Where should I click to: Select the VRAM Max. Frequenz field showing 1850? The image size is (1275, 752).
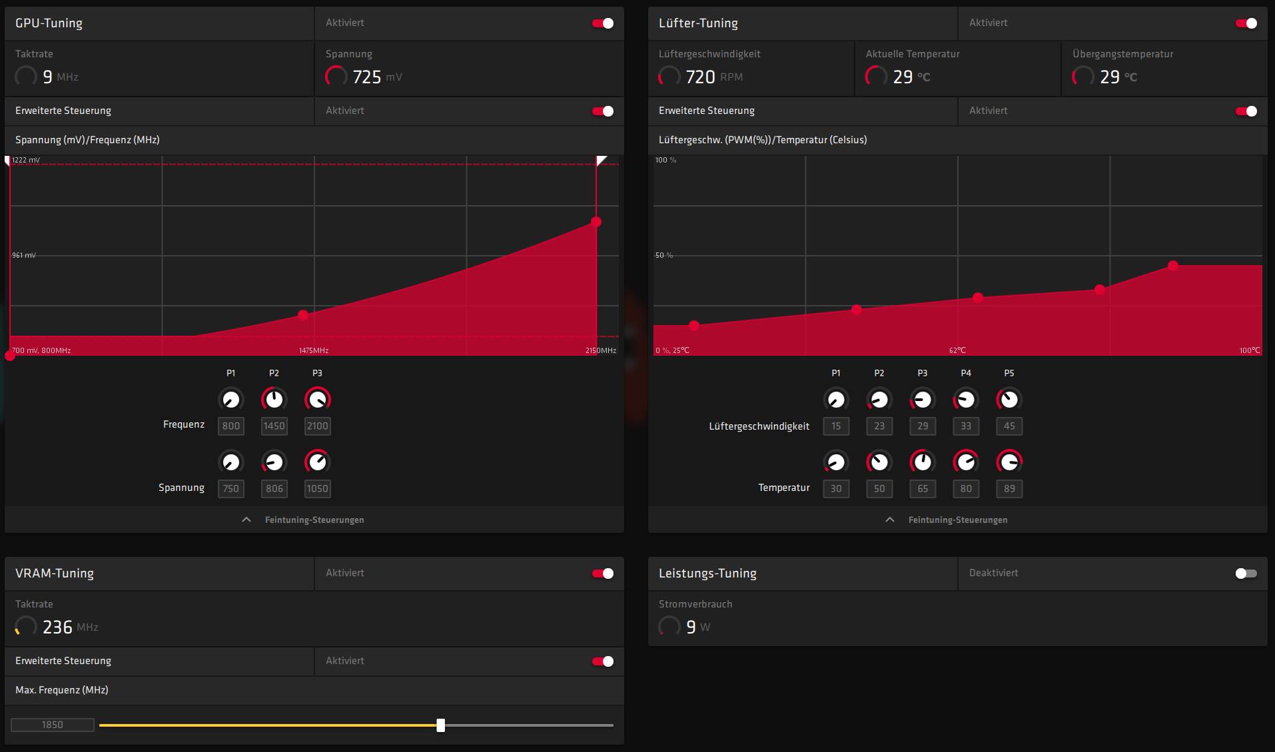pyautogui.click(x=53, y=725)
